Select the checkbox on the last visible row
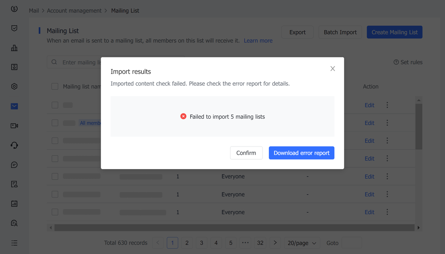Screen dimensions: 445x254 tap(55, 212)
